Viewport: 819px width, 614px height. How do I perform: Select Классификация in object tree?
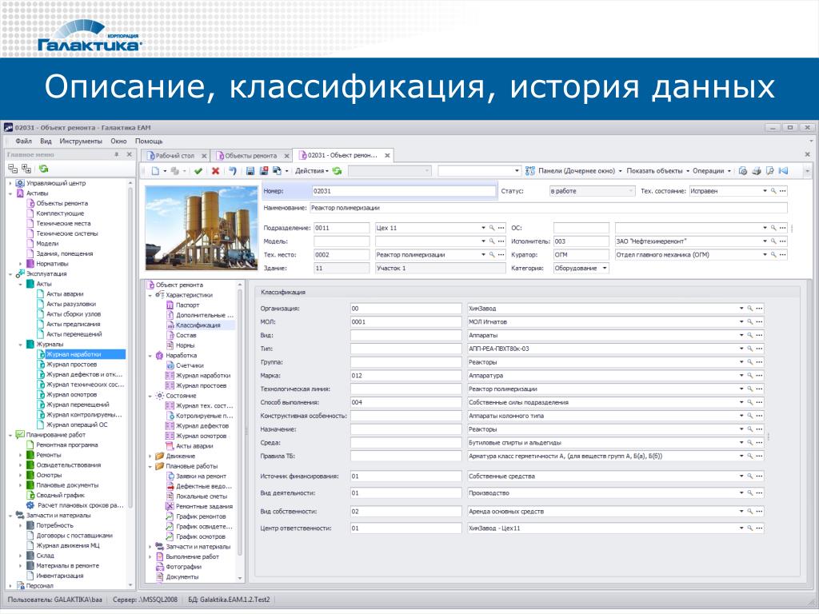pos(198,325)
